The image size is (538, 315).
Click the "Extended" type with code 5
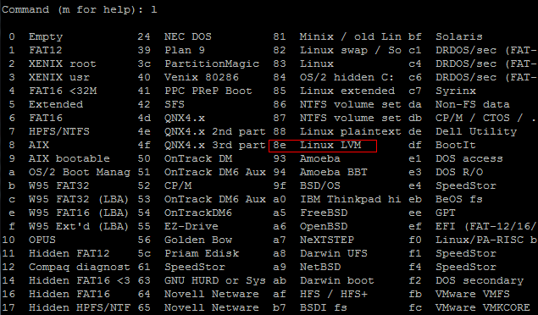tap(56, 104)
